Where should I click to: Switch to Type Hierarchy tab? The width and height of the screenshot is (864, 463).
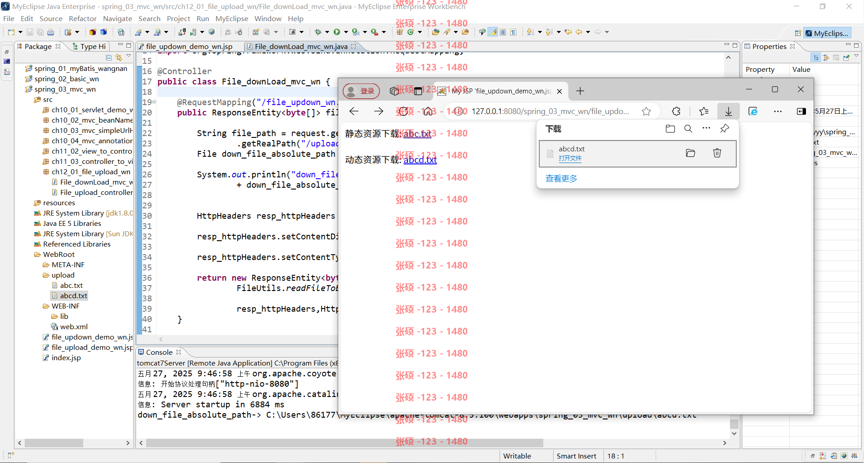[89, 46]
